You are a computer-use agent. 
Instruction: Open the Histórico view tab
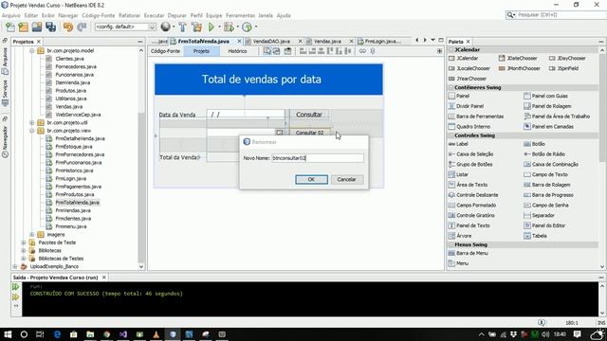click(x=237, y=51)
